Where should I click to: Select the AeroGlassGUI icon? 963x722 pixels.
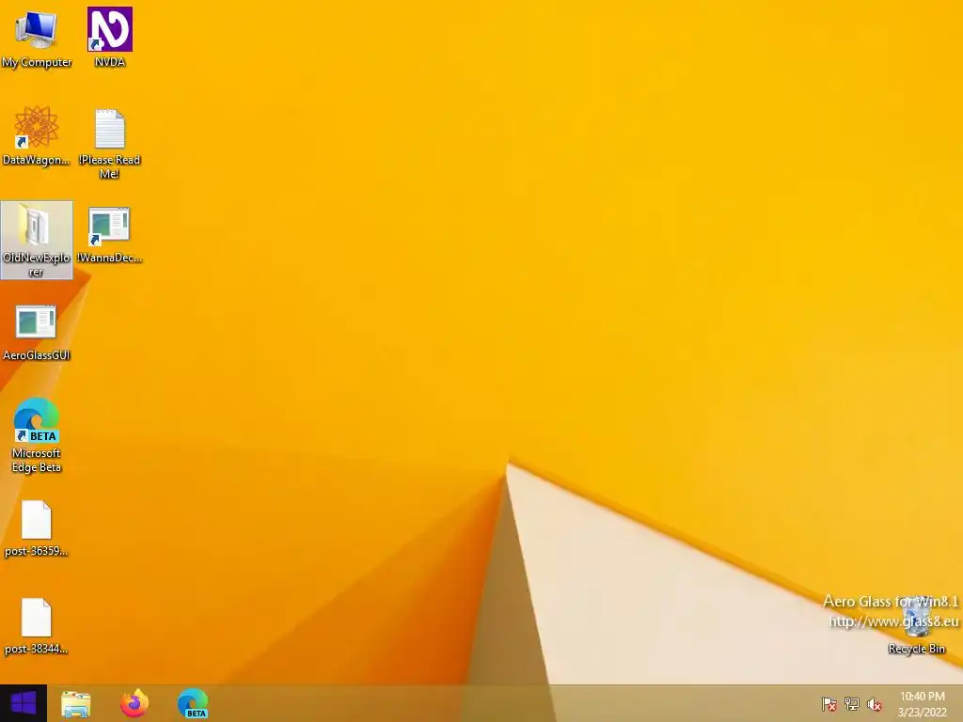(37, 332)
